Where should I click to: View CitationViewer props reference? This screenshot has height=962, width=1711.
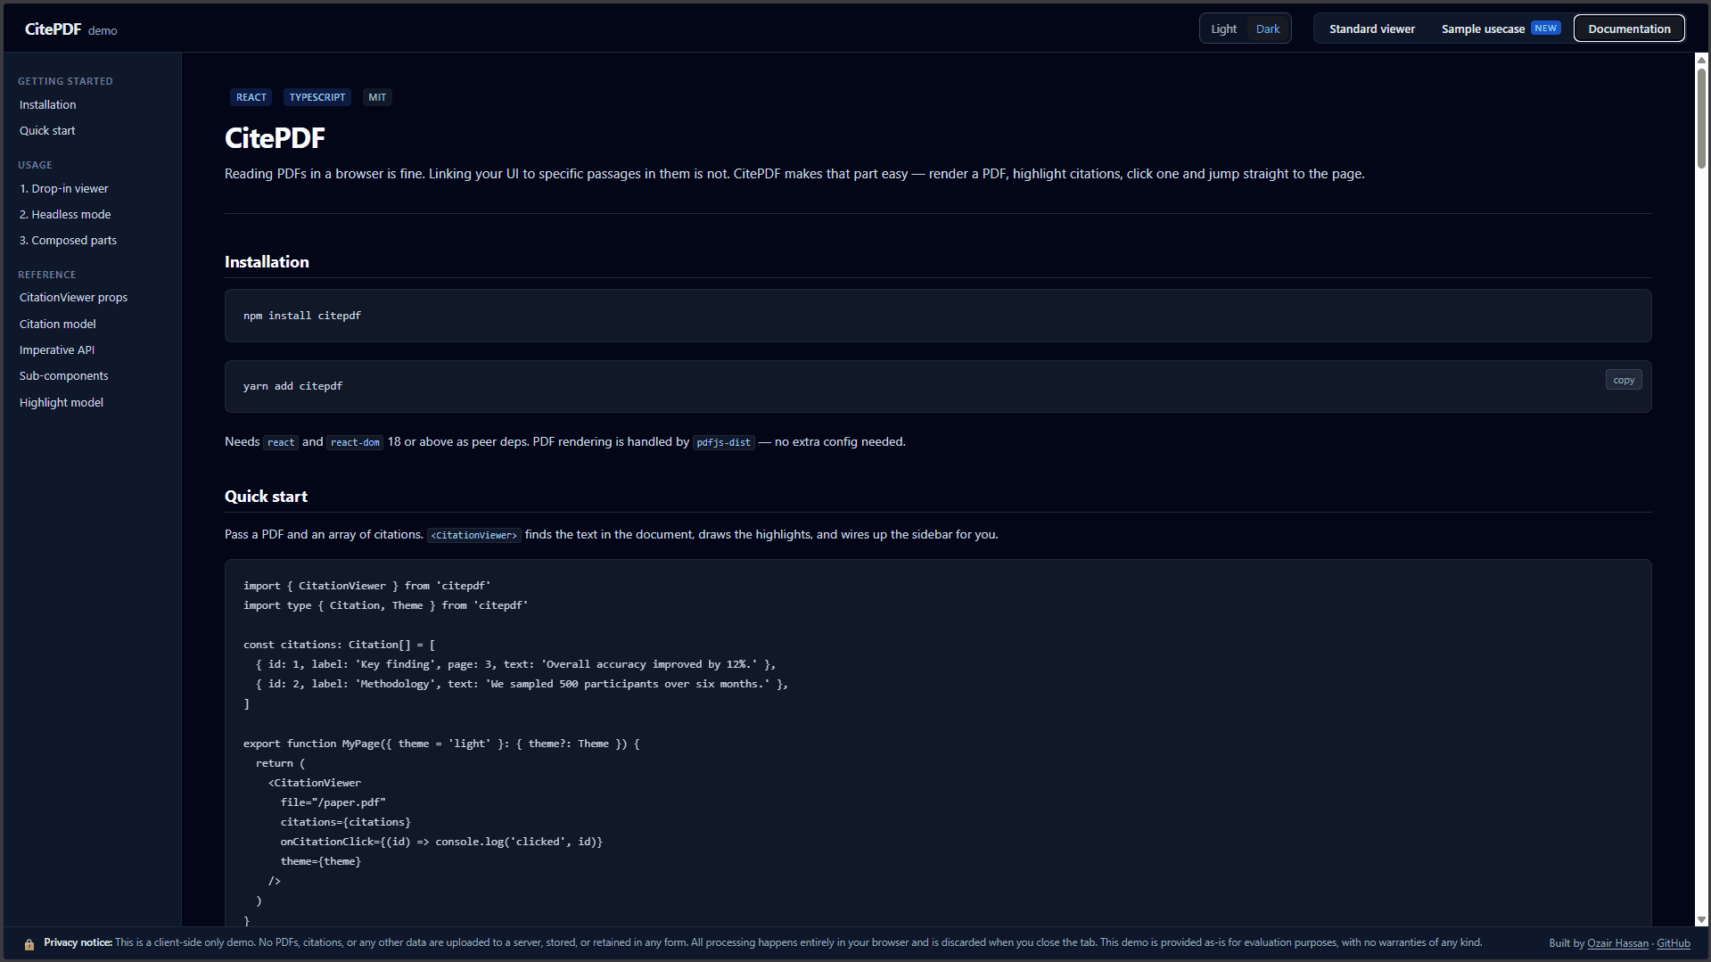click(73, 298)
